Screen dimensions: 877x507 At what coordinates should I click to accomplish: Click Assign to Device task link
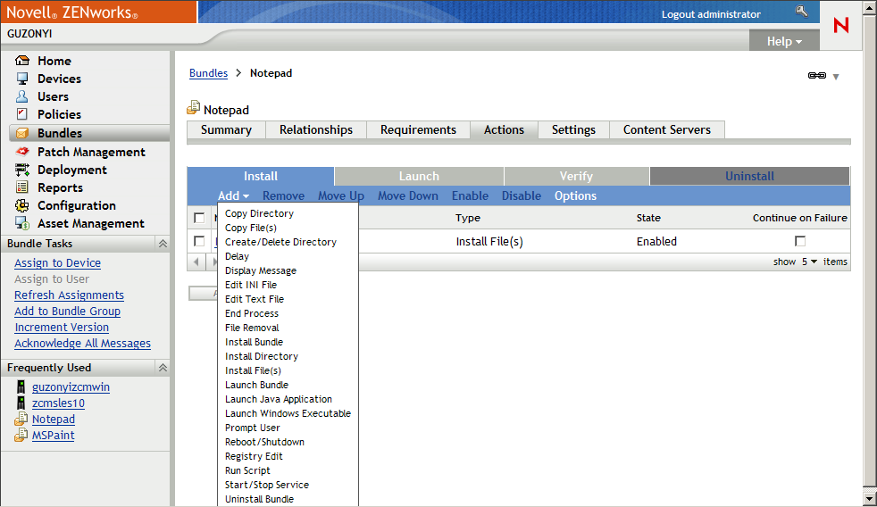coord(58,262)
